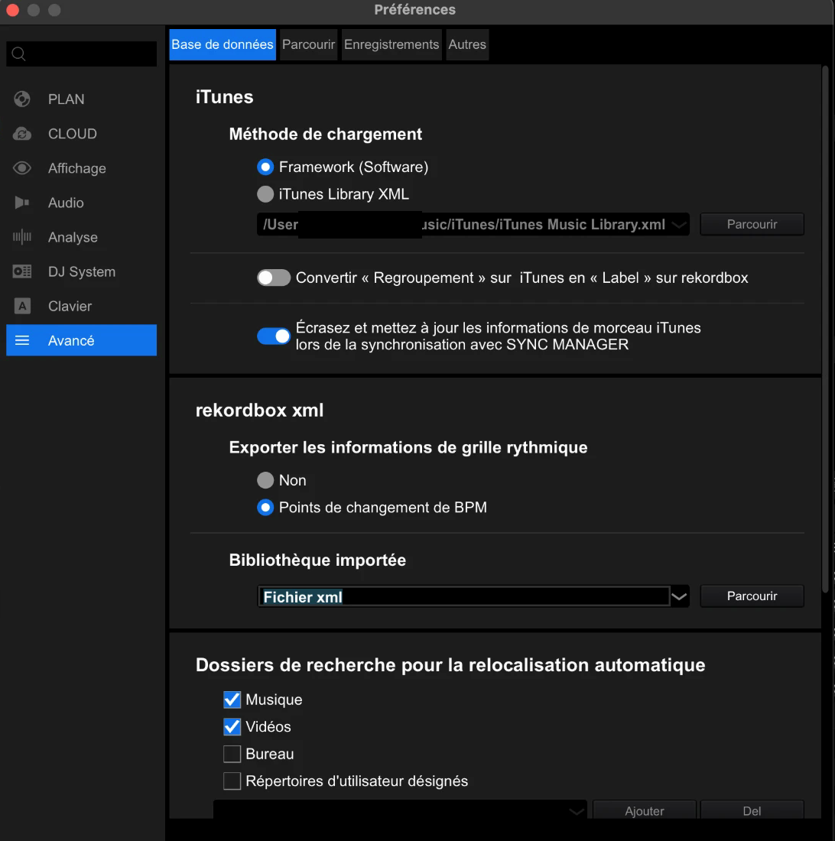Viewport: 835px width, 841px height.
Task: Click the CLOUD sync icon in sidebar
Action: tap(22, 134)
